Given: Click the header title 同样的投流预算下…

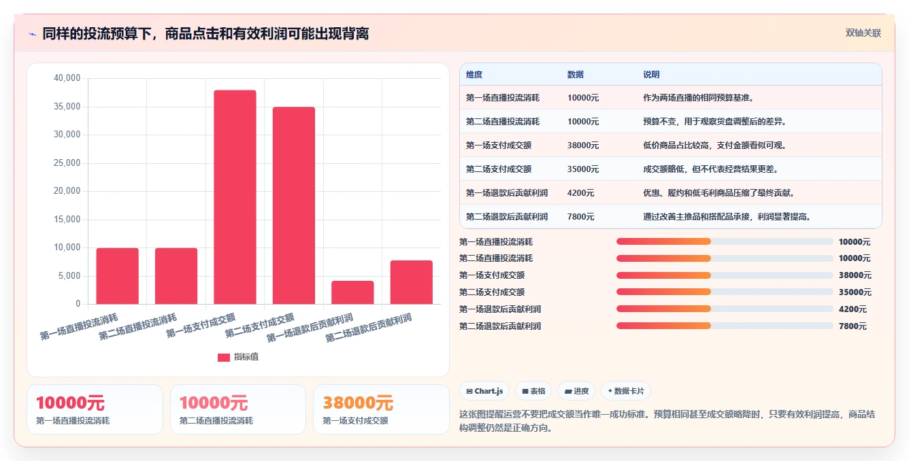Looking at the screenshot, I should coord(205,33).
